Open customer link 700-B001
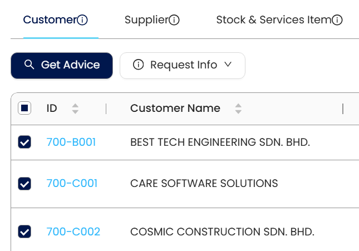This screenshot has width=359, height=251. [x=71, y=142]
